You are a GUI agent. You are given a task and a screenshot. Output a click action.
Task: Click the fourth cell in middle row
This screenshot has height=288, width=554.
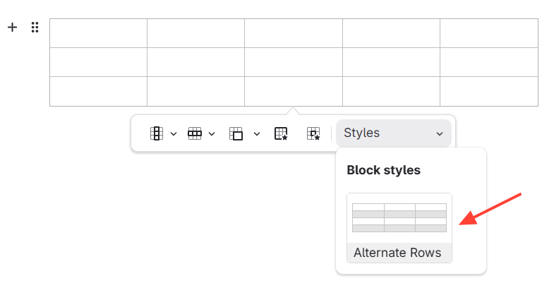coord(391,62)
